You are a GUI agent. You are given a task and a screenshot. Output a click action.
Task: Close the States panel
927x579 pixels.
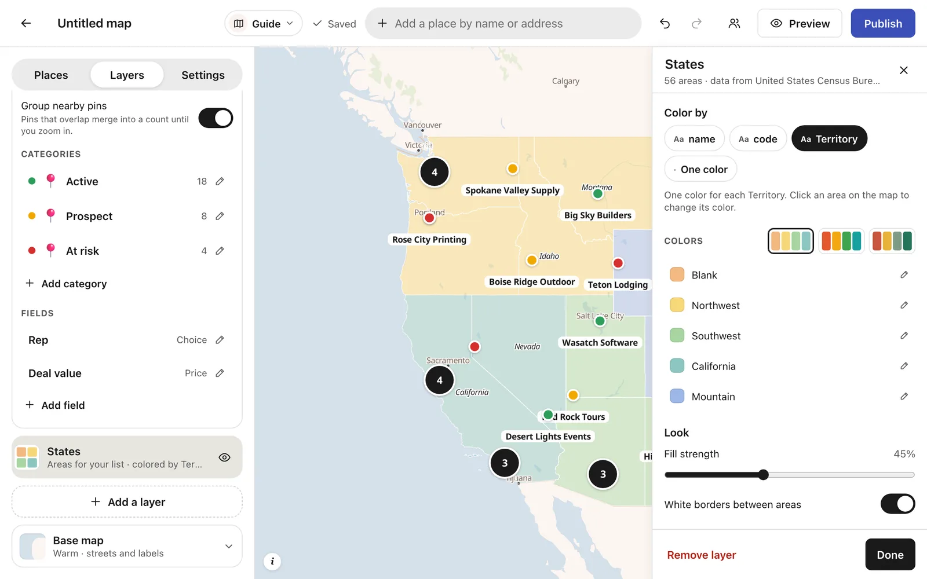(x=903, y=70)
